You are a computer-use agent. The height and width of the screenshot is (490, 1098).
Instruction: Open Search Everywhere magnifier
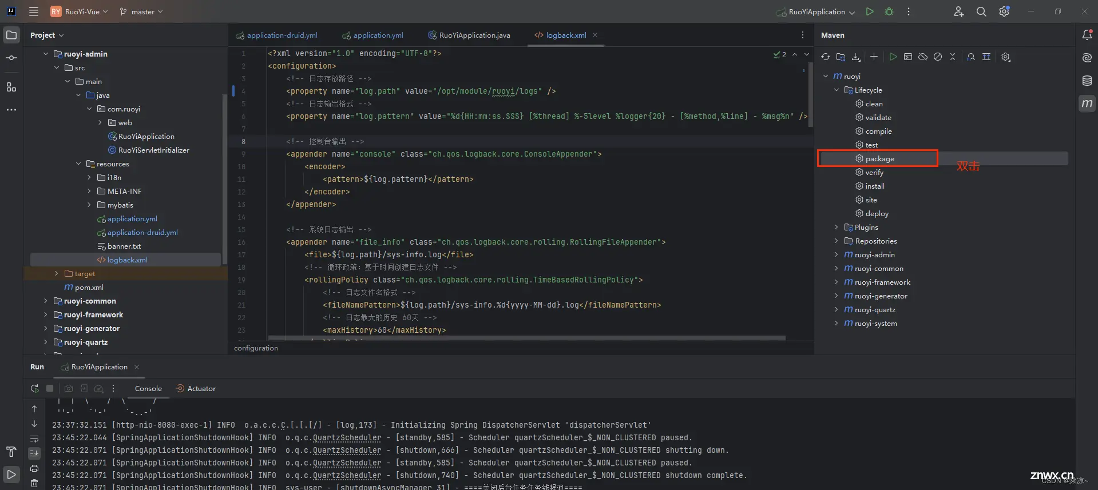[981, 11]
